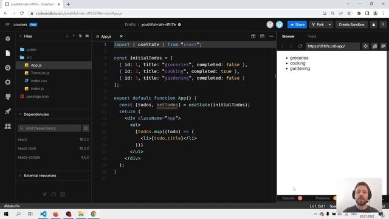Open the Search panel in the left sidebar
This screenshot has height=219, width=389.
pyautogui.click(x=8, y=68)
